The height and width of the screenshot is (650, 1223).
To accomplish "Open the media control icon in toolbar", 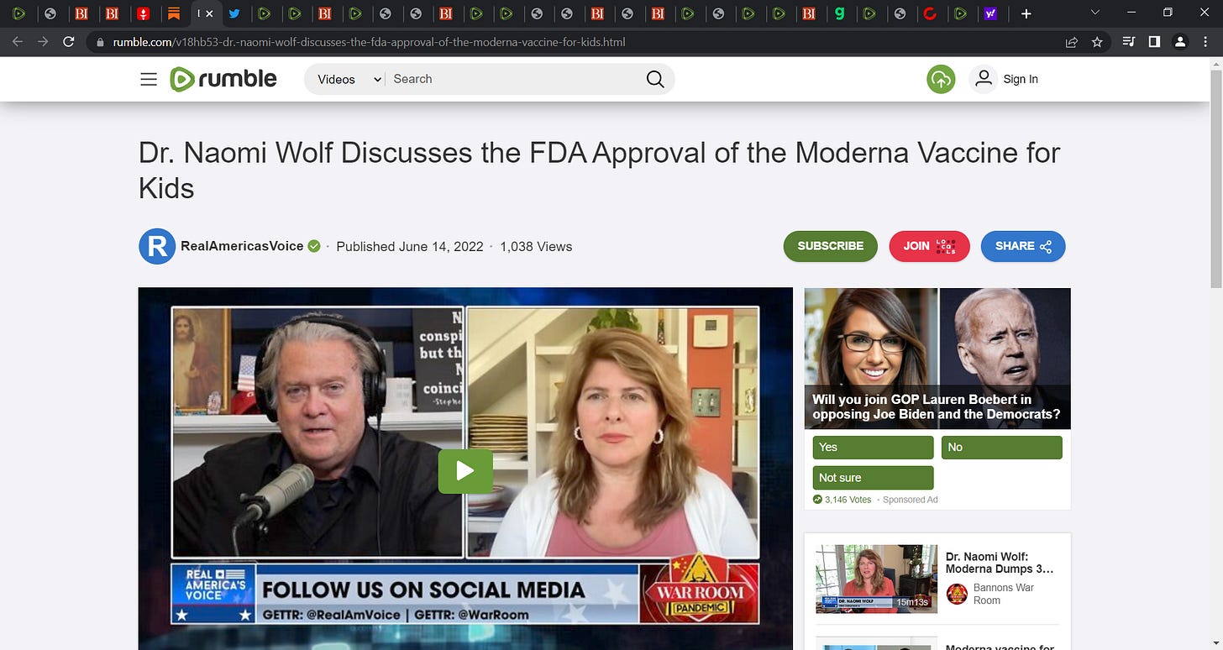I will pos(1129,42).
